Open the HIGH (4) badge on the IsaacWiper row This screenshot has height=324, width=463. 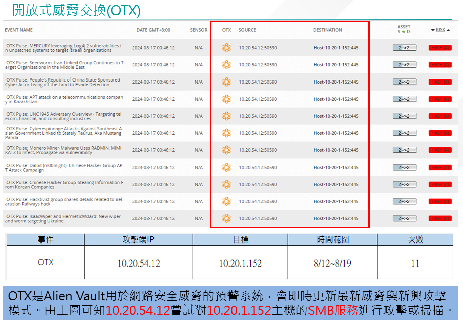tap(440, 219)
